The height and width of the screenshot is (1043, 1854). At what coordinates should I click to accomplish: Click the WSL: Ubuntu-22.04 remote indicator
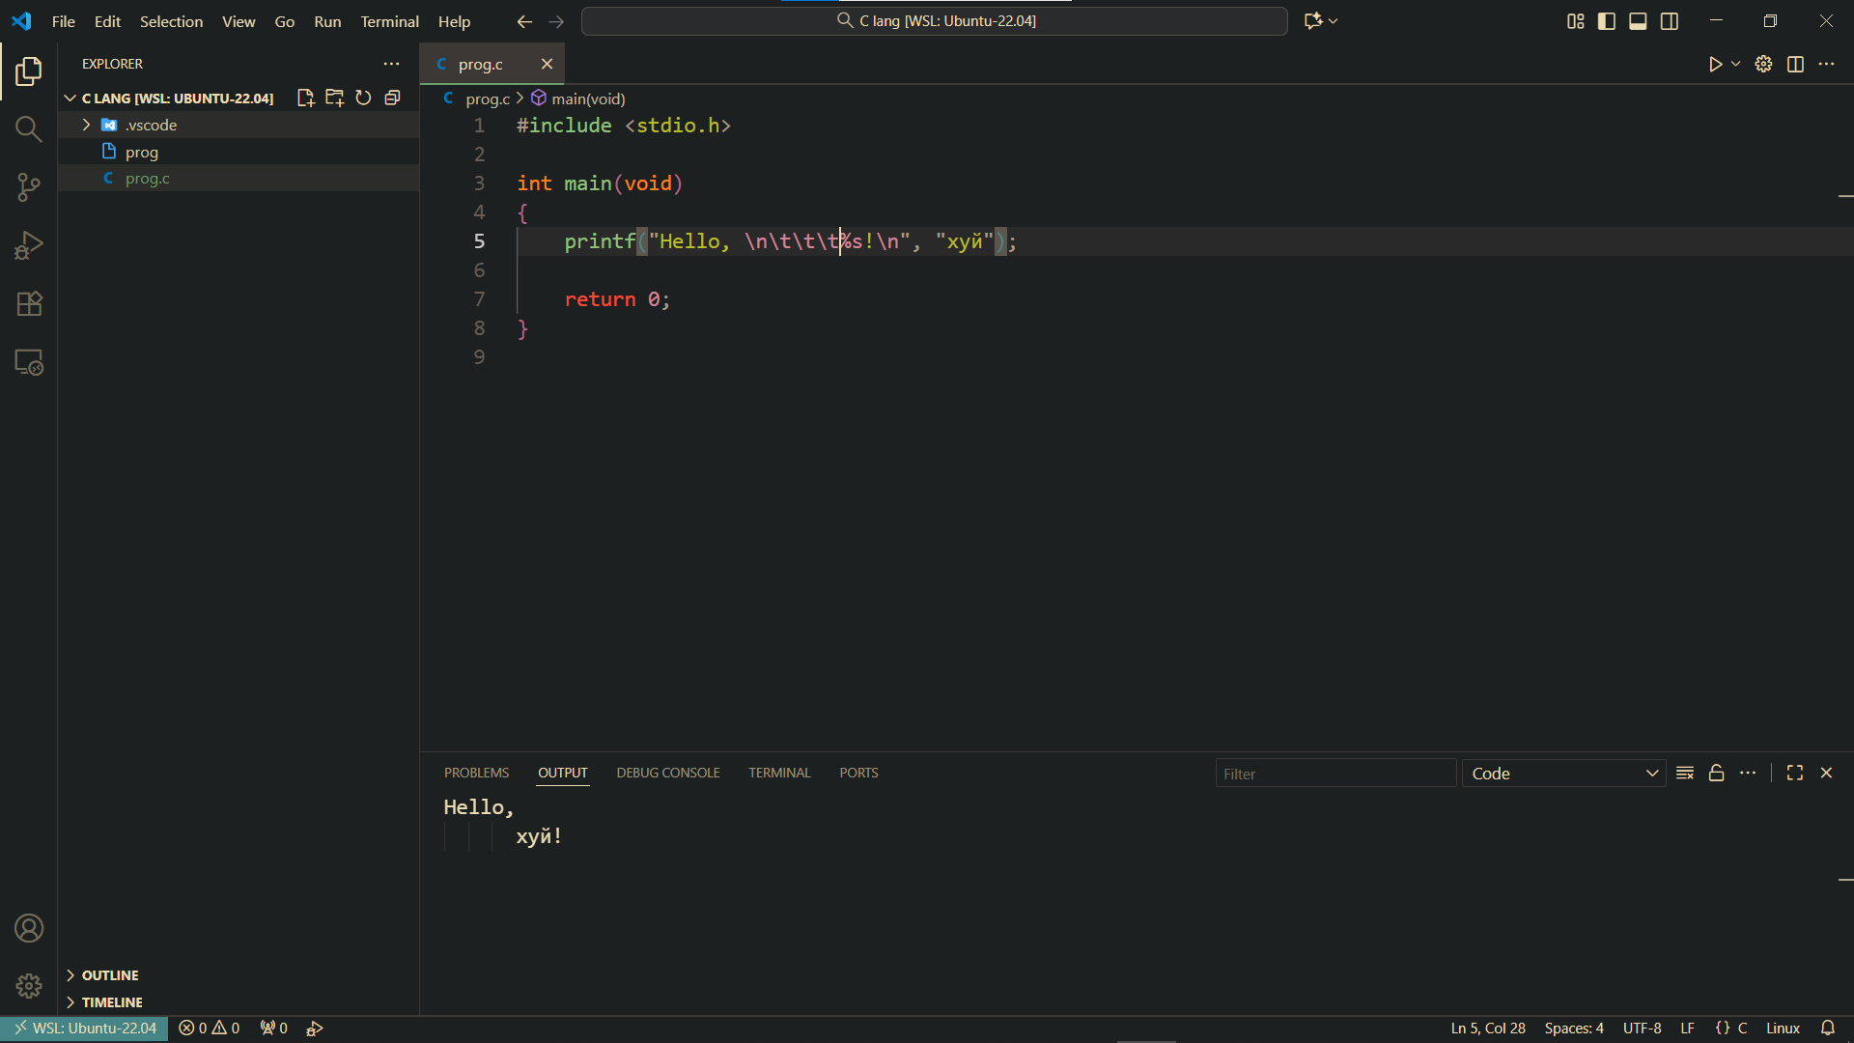[85, 1029]
